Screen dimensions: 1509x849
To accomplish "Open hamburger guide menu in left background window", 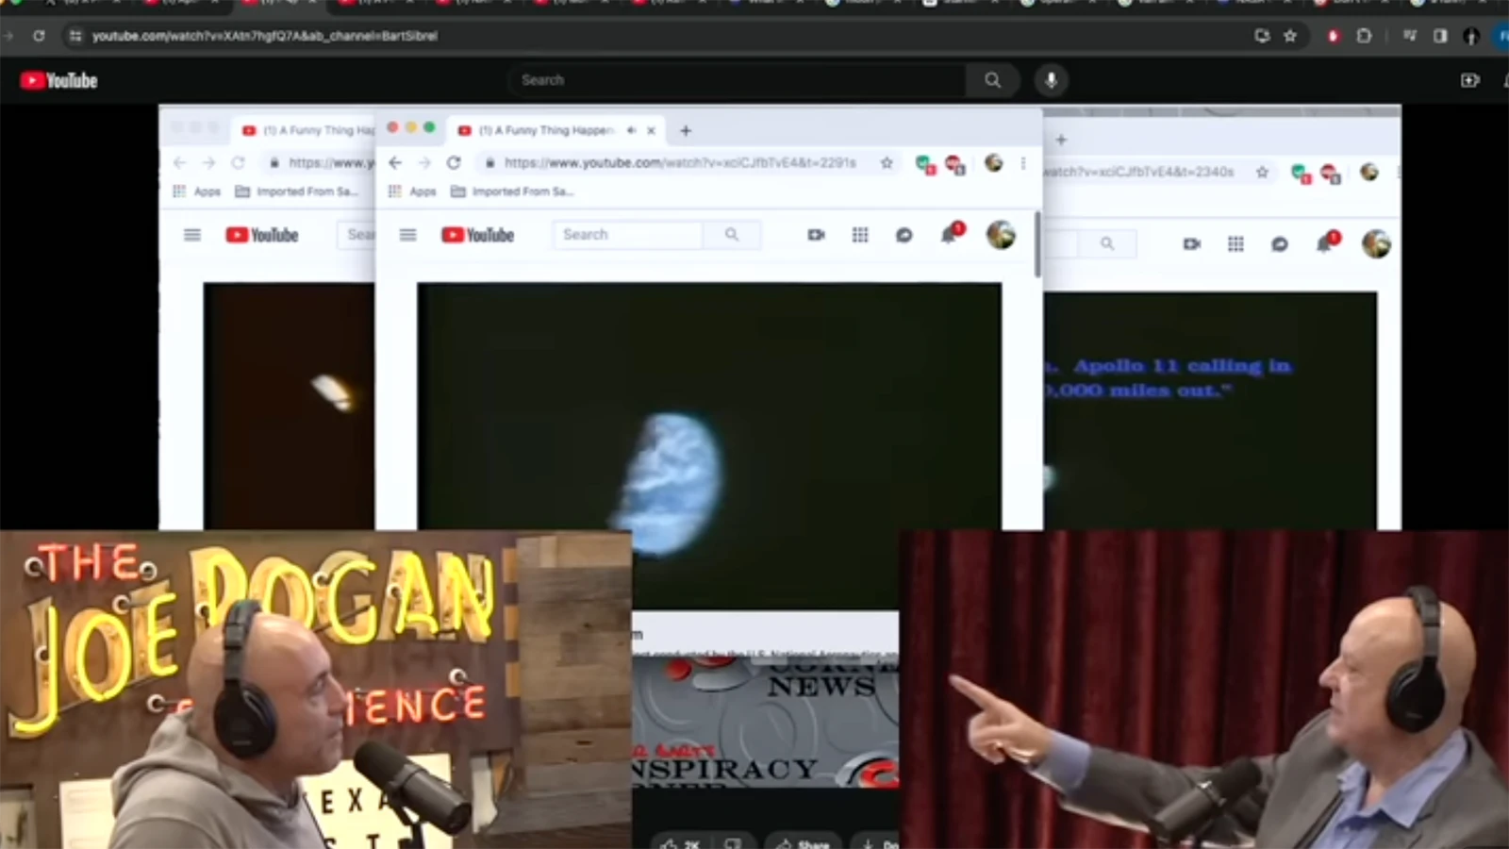I will (x=192, y=234).
